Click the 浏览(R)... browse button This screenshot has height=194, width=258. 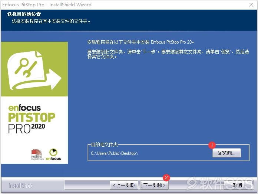(x=226, y=153)
